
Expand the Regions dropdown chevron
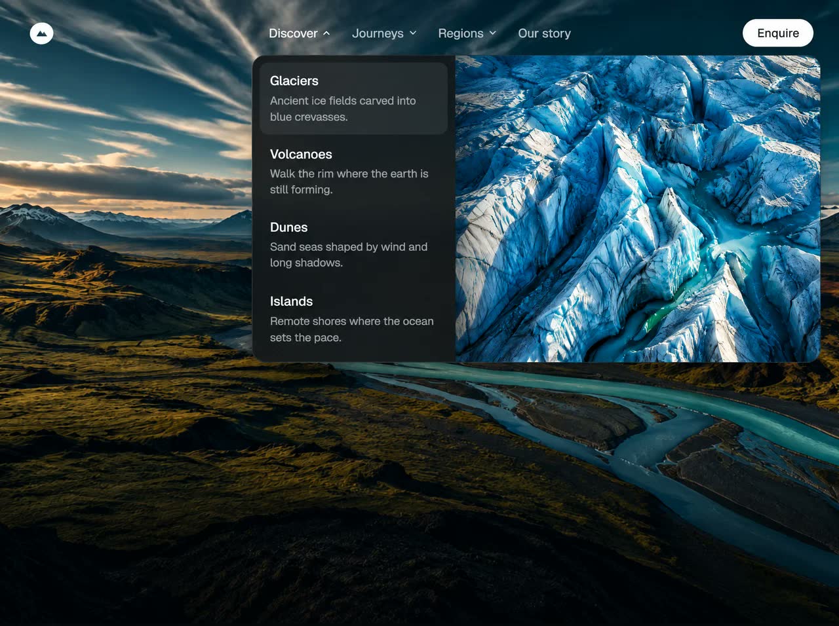coord(493,33)
